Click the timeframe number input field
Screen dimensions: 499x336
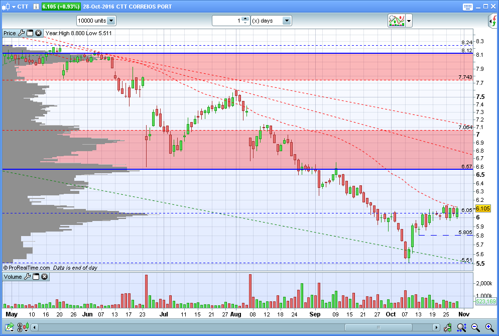pyautogui.click(x=227, y=21)
